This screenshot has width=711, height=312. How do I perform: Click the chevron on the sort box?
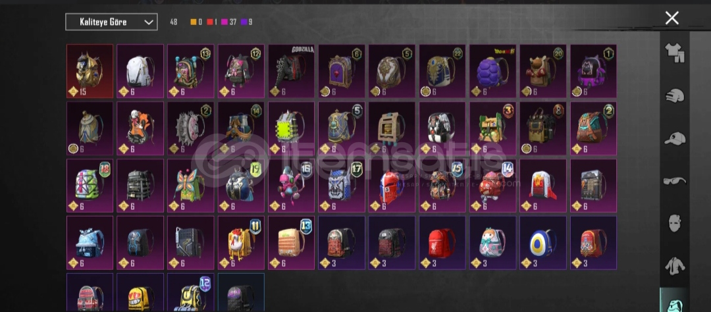coord(148,22)
